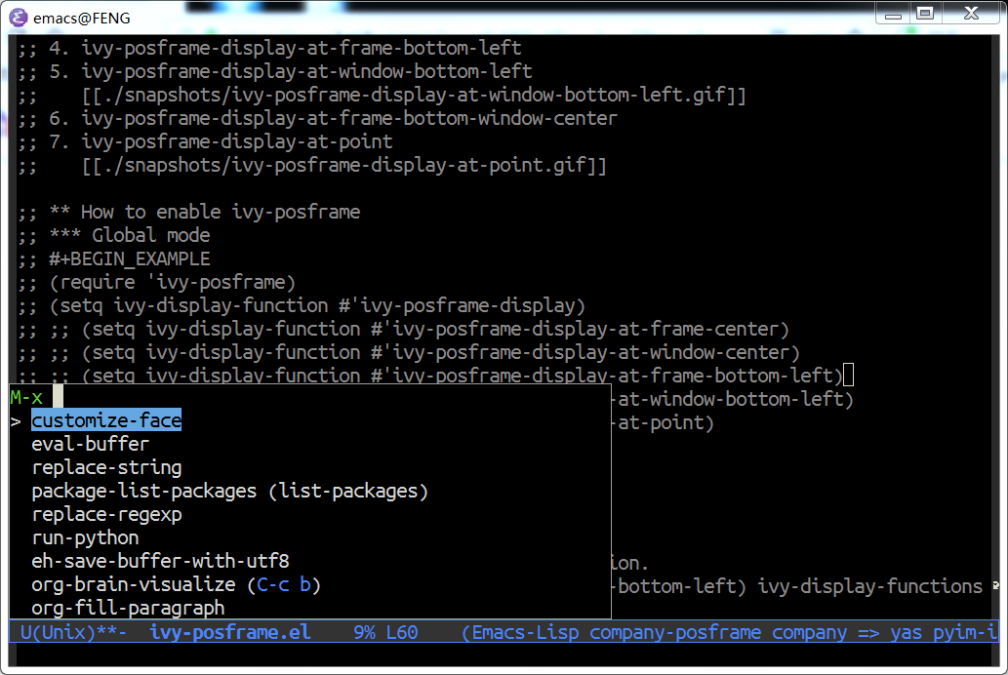The height and width of the screenshot is (675, 1008).
Task: Click the 9% position indicator in mode line
Action: (364, 633)
